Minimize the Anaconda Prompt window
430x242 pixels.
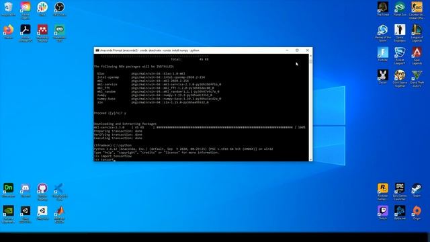point(287,50)
